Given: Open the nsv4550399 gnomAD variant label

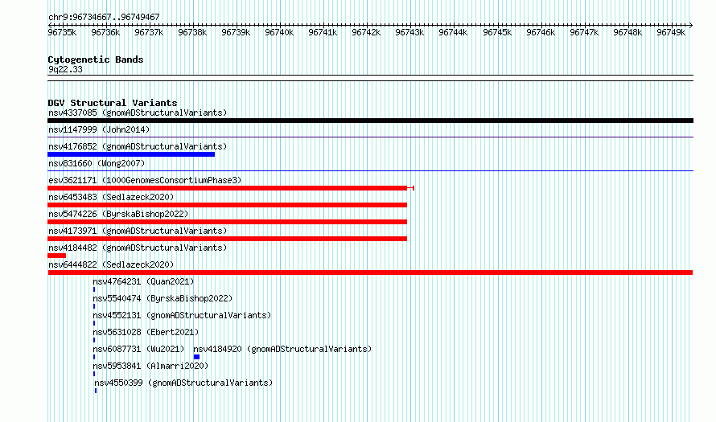Looking at the screenshot, I should pos(183,383).
